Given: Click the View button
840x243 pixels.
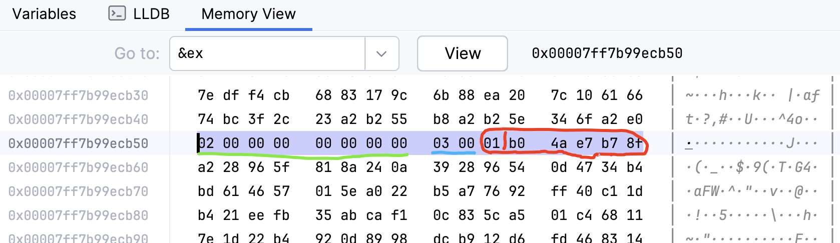Looking at the screenshot, I should click(x=463, y=53).
